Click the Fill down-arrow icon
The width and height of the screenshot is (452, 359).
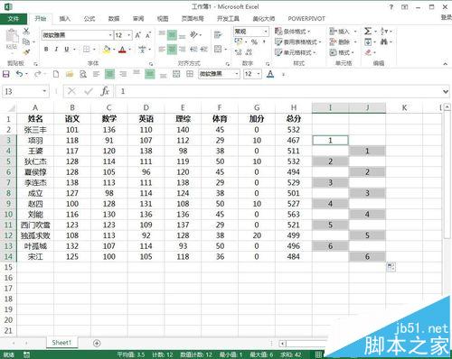pos(368,41)
